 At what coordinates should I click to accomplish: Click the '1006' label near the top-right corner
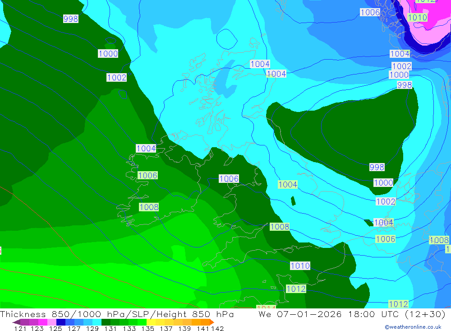coord(370,12)
